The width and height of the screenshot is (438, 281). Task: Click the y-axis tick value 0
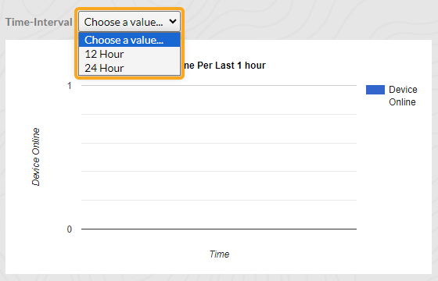70,229
